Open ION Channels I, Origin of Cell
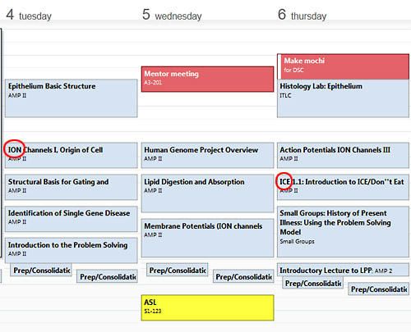 (72, 155)
